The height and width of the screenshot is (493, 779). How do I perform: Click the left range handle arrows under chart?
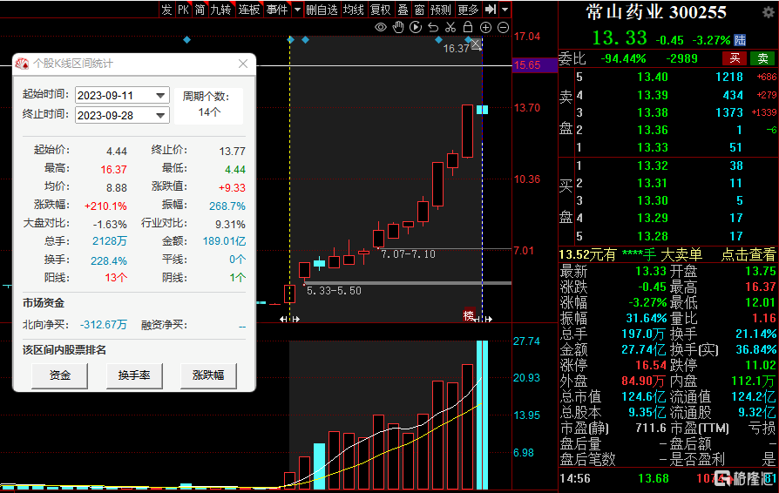pyautogui.click(x=289, y=319)
